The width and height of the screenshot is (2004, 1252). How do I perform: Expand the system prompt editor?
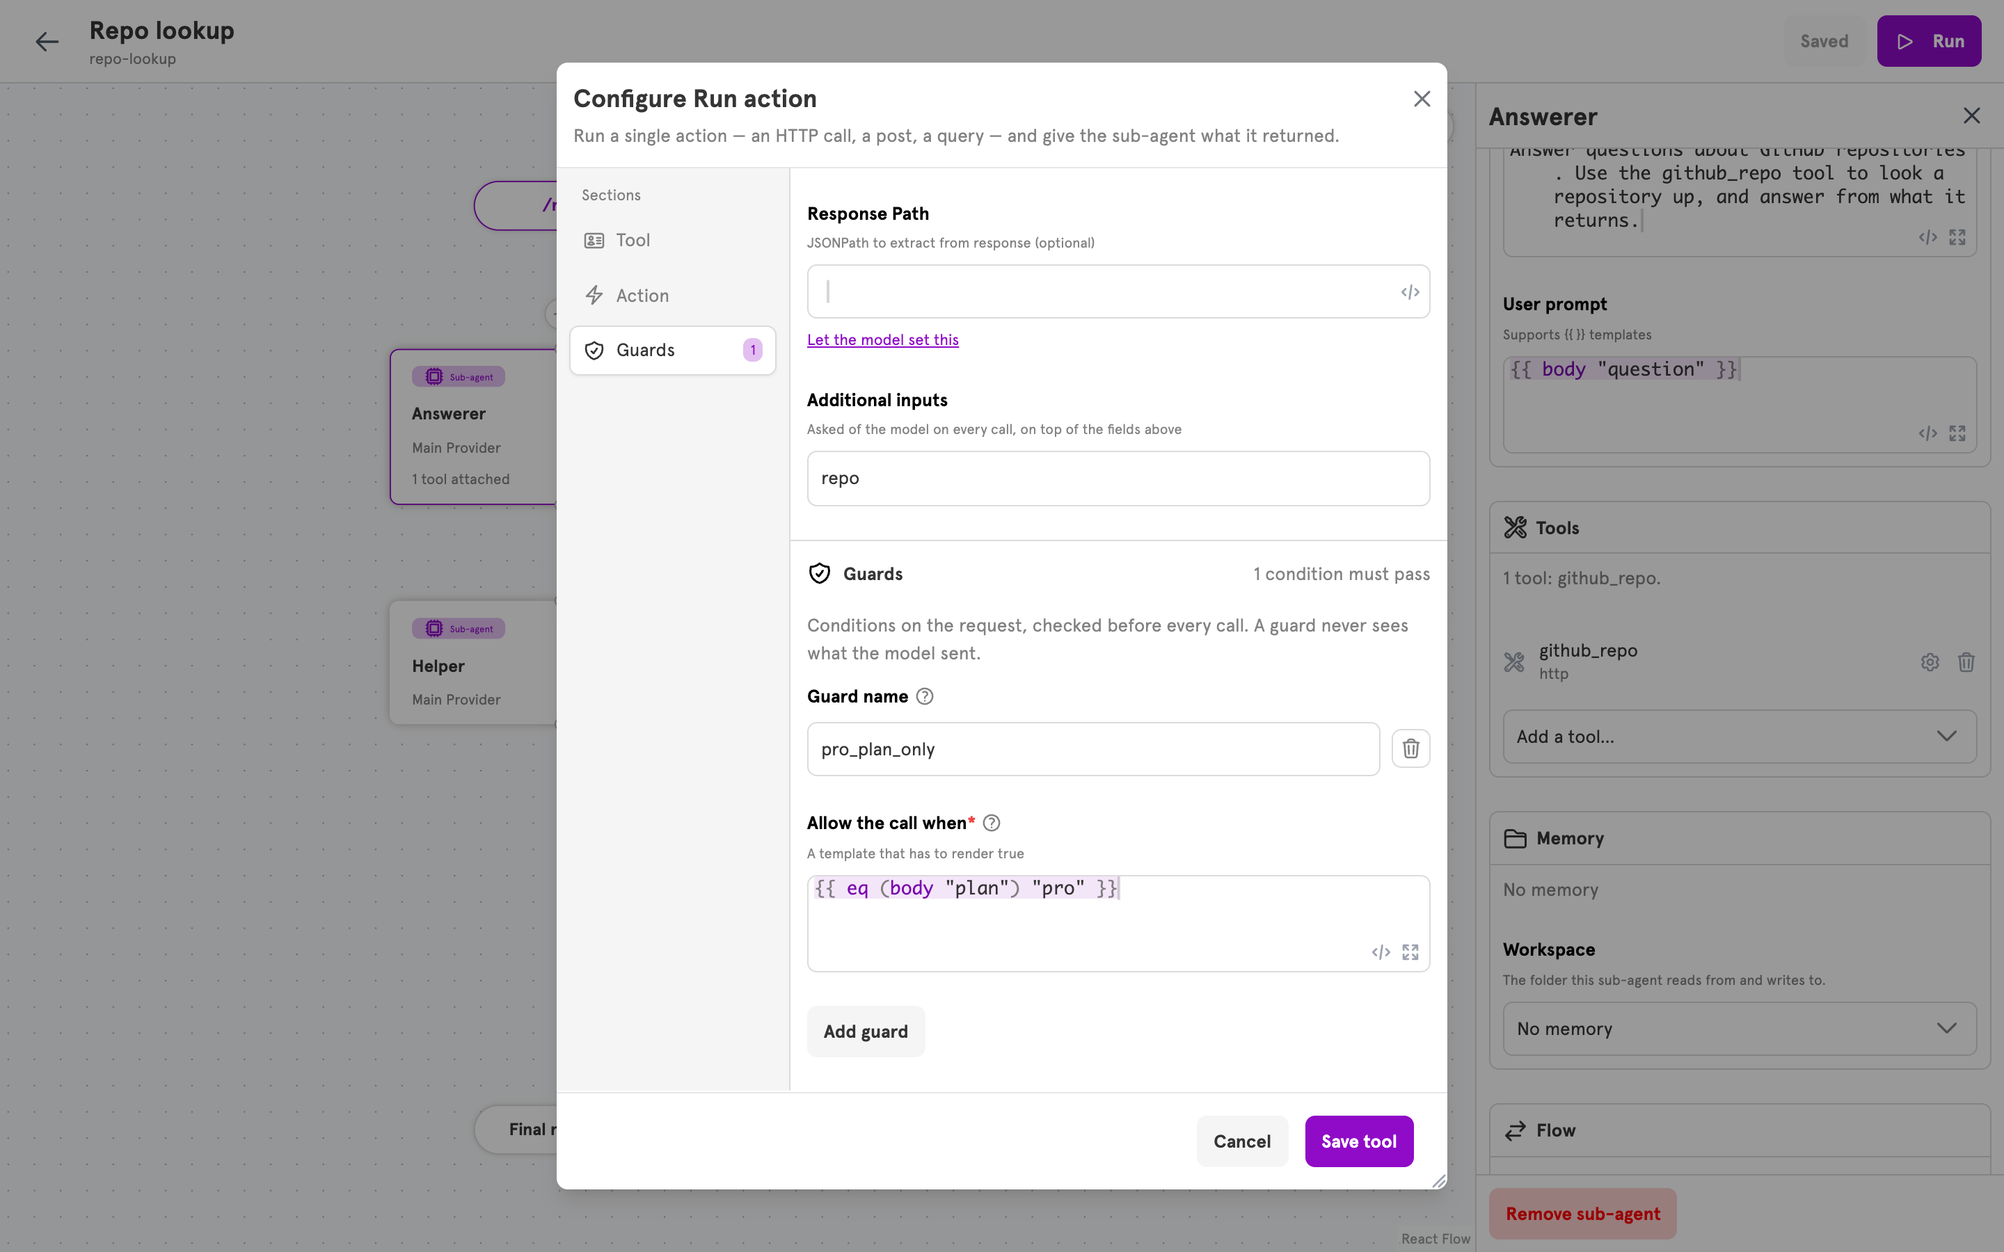[1957, 238]
